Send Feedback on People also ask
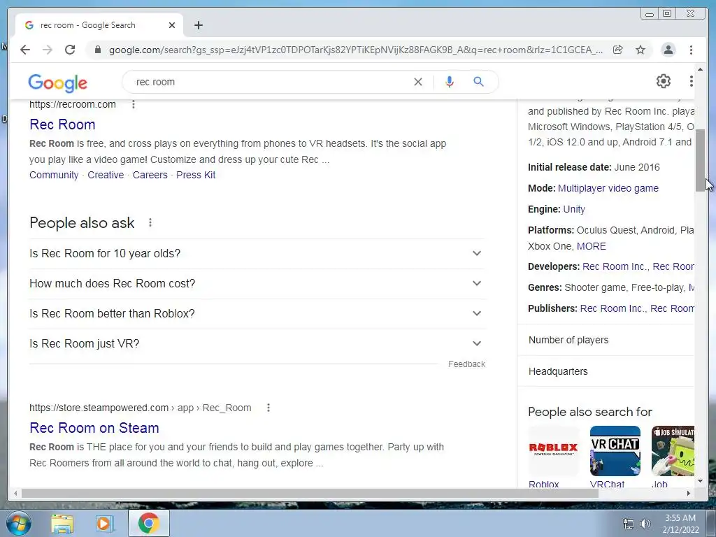The height and width of the screenshot is (537, 716). [x=466, y=364]
